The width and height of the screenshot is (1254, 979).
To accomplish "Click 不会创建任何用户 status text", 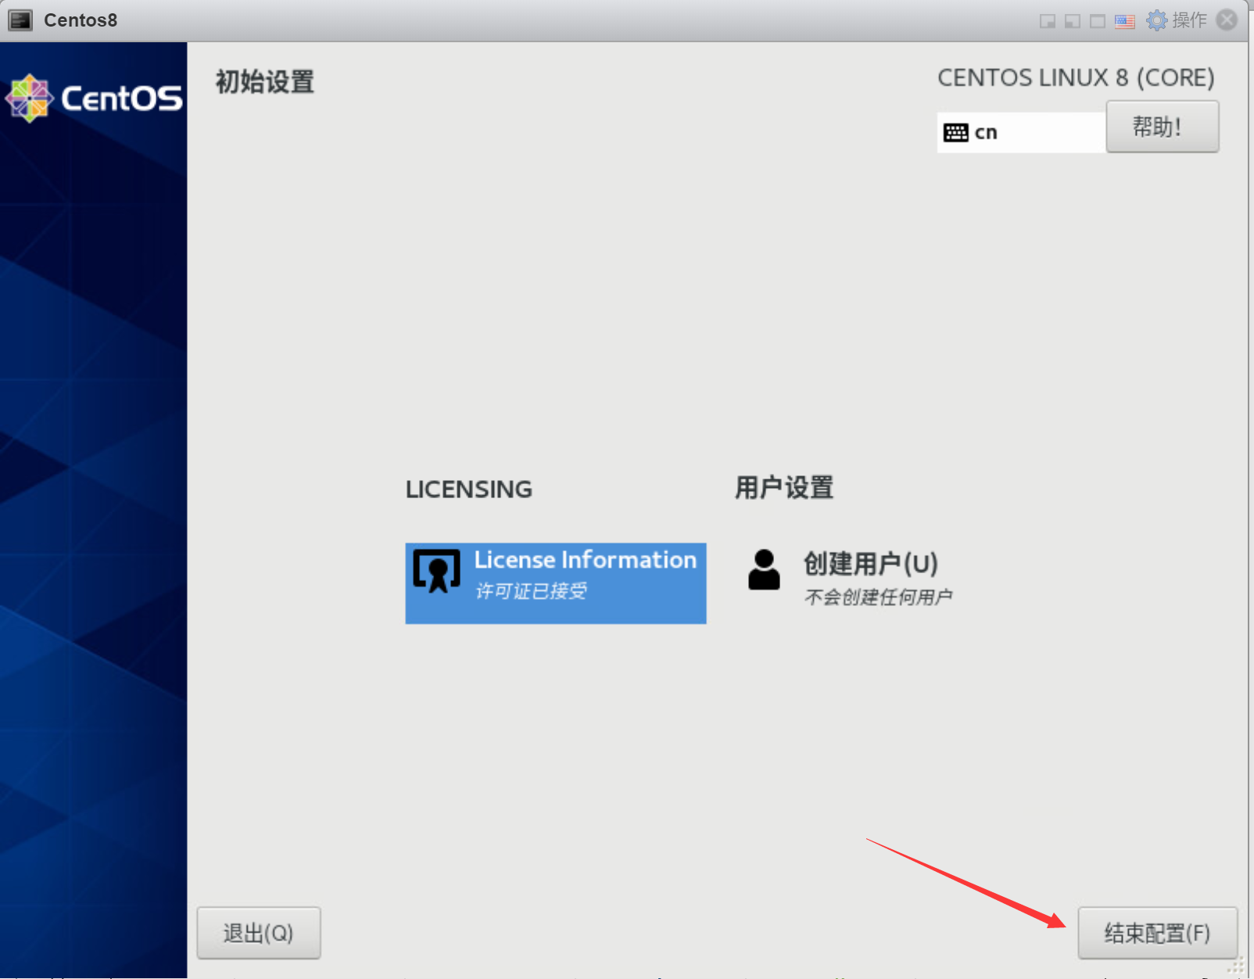I will (x=878, y=597).
